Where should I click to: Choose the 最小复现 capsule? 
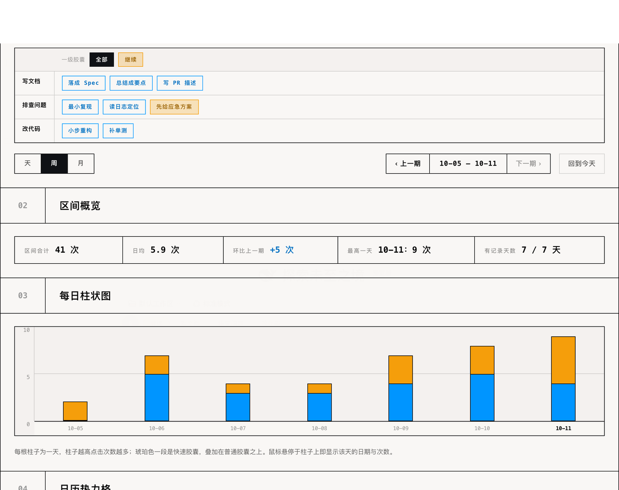coord(80,107)
